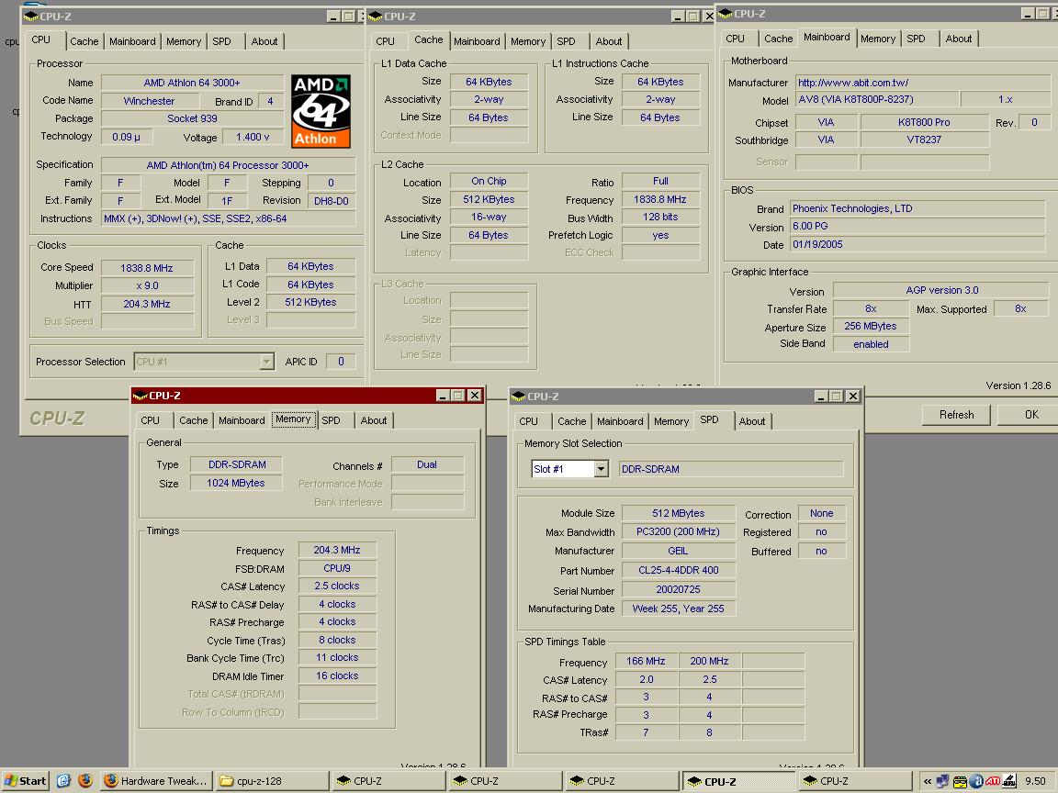Open the Cache tab in the Processor window
Screen dimensions: 1058x793
pos(84,41)
